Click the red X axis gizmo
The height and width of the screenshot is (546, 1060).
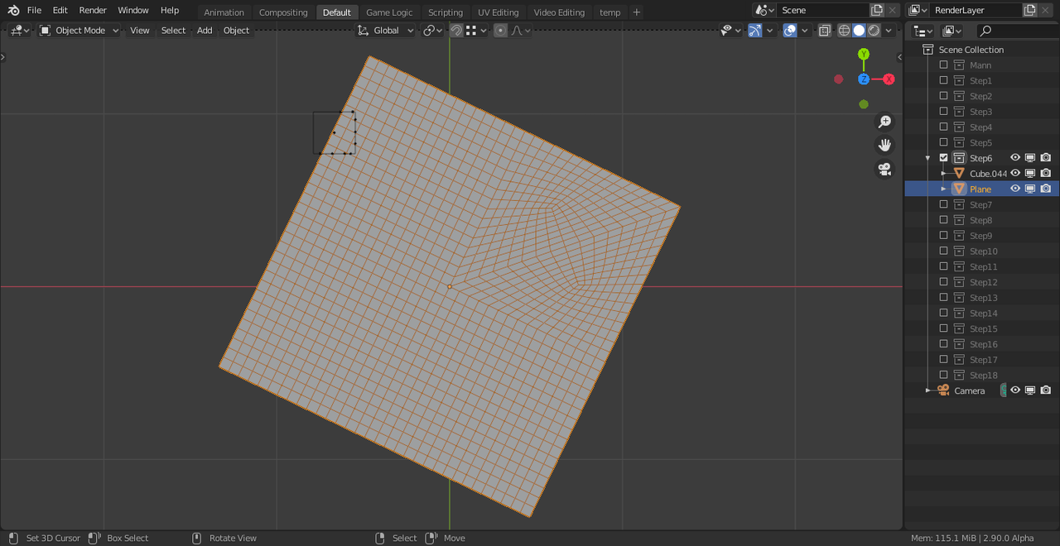889,79
